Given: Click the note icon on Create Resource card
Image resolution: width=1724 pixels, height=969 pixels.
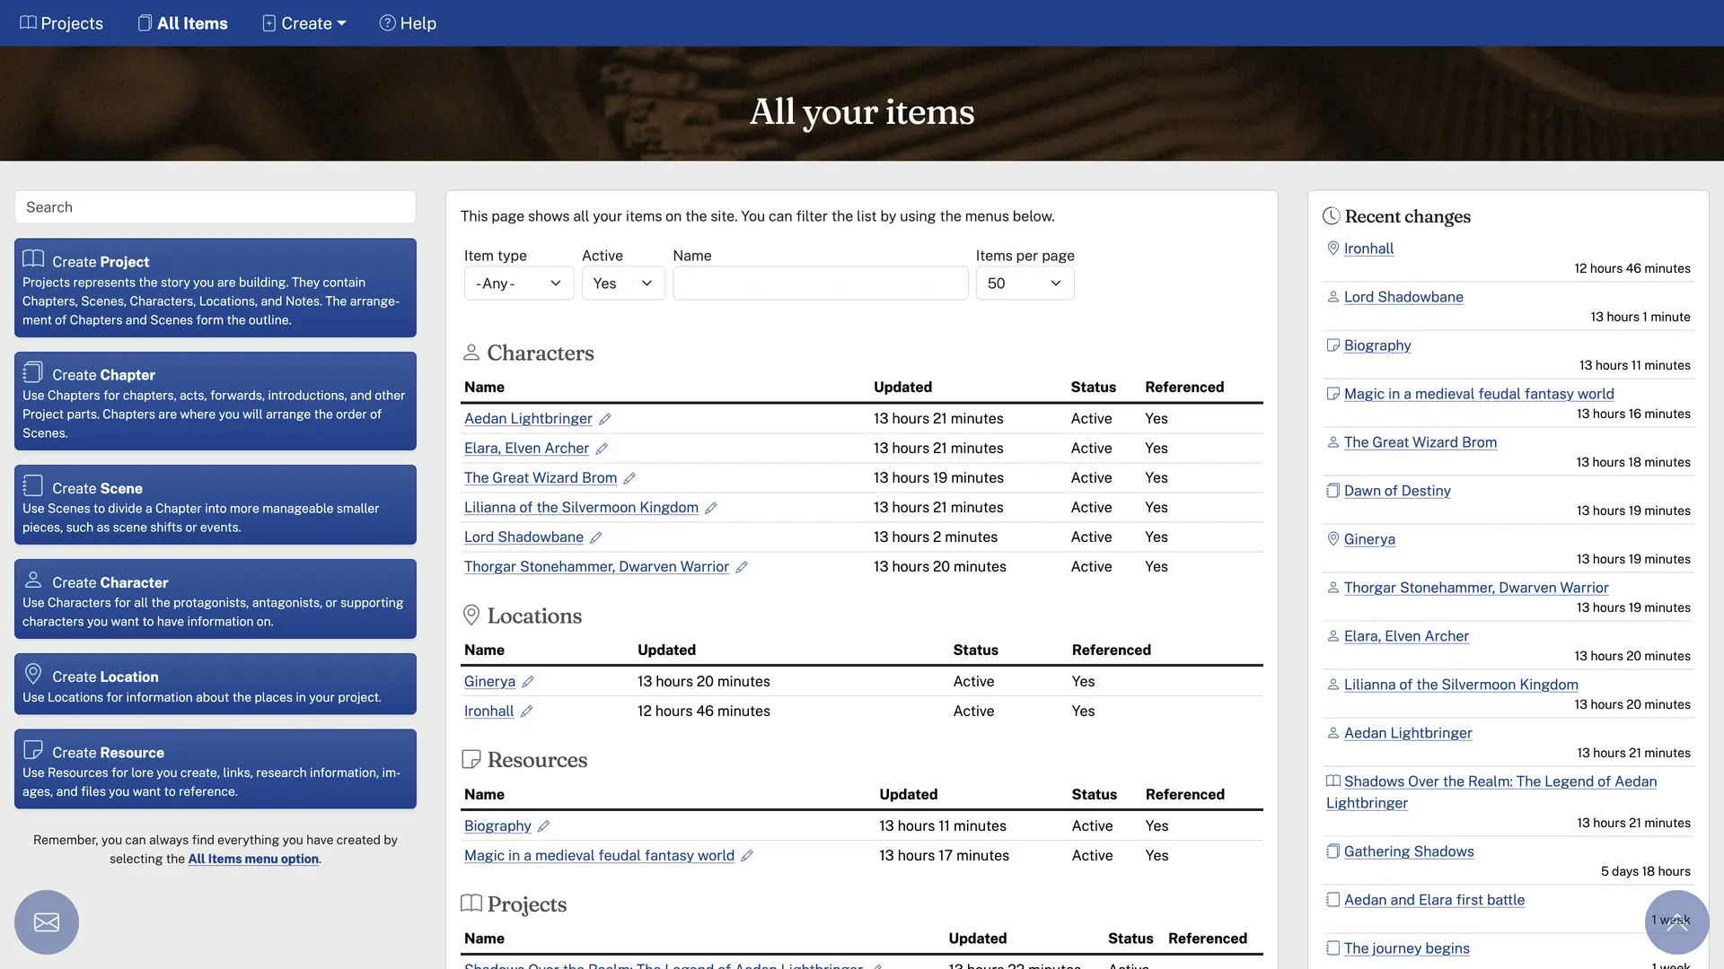Looking at the screenshot, I should (x=33, y=750).
